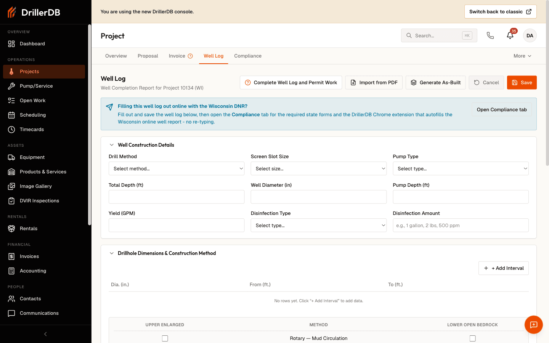Open the Drill Method dropdown
The image size is (549, 343).
(x=177, y=168)
